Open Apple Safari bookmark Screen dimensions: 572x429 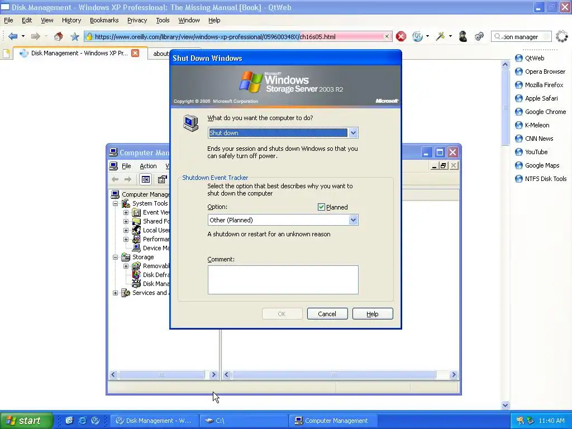pos(536,98)
